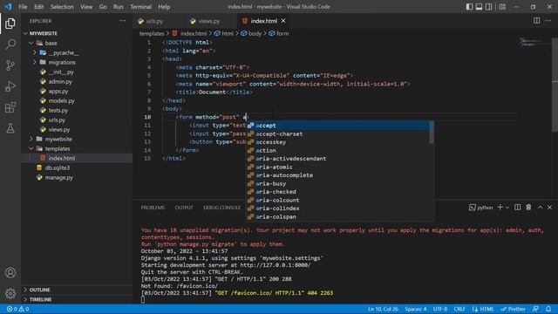558x314 pixels.
Task: Open the Search view in activity bar
Action: pos(10,44)
